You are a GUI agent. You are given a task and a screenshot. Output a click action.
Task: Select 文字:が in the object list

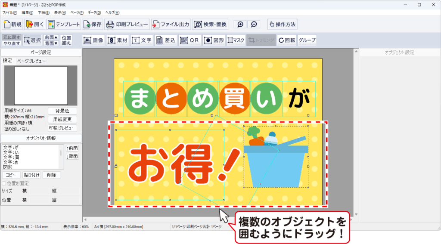pos(11,148)
